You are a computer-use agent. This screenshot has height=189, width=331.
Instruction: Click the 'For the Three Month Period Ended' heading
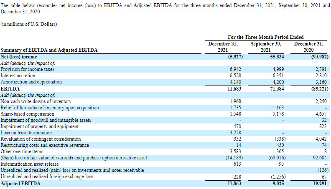point(265,37)
